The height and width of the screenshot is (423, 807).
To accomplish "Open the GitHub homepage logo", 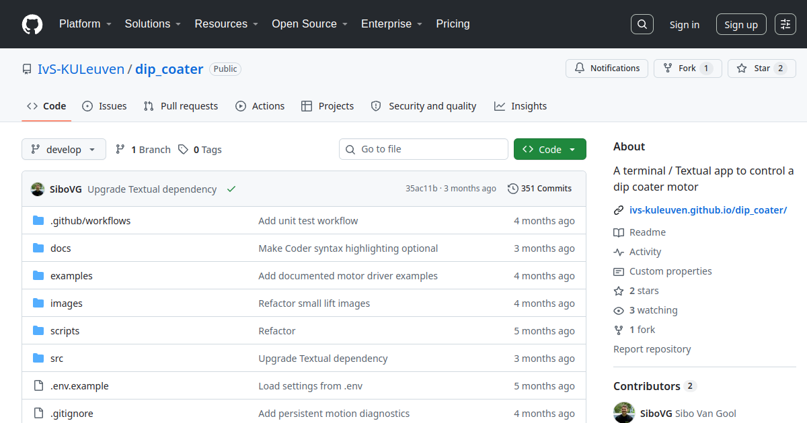I will pos(32,24).
